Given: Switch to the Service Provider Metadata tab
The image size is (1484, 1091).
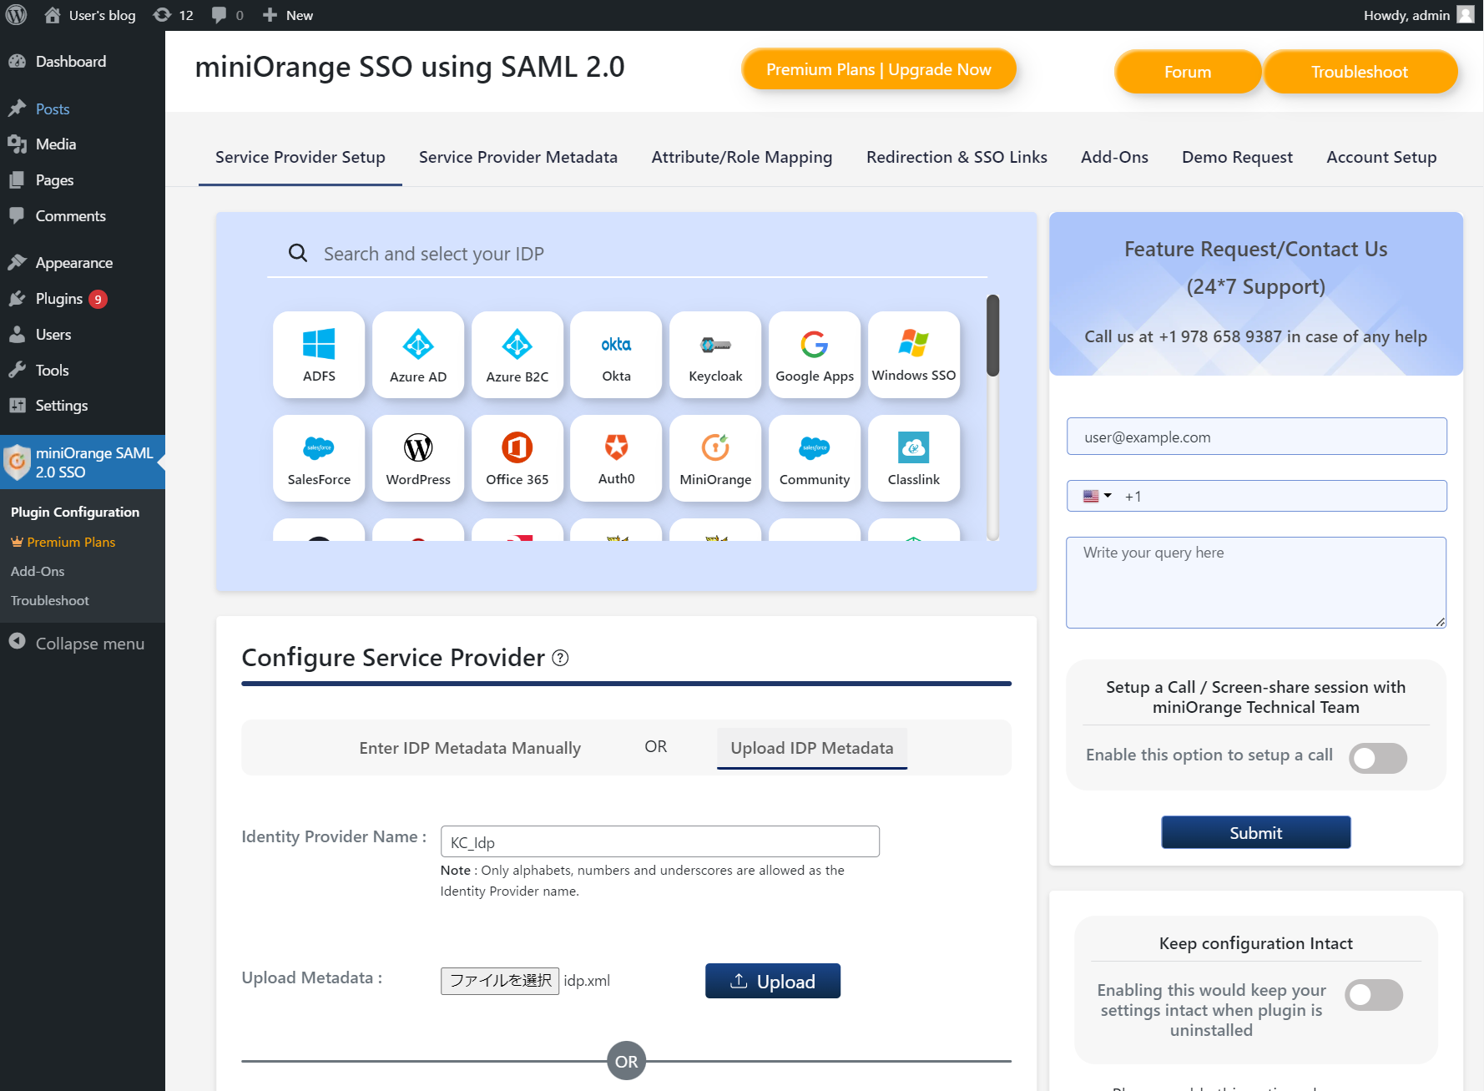Looking at the screenshot, I should pos(518,158).
